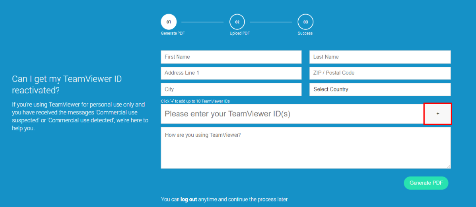Click the plus button to add TeamViewer ID

[x=437, y=114]
